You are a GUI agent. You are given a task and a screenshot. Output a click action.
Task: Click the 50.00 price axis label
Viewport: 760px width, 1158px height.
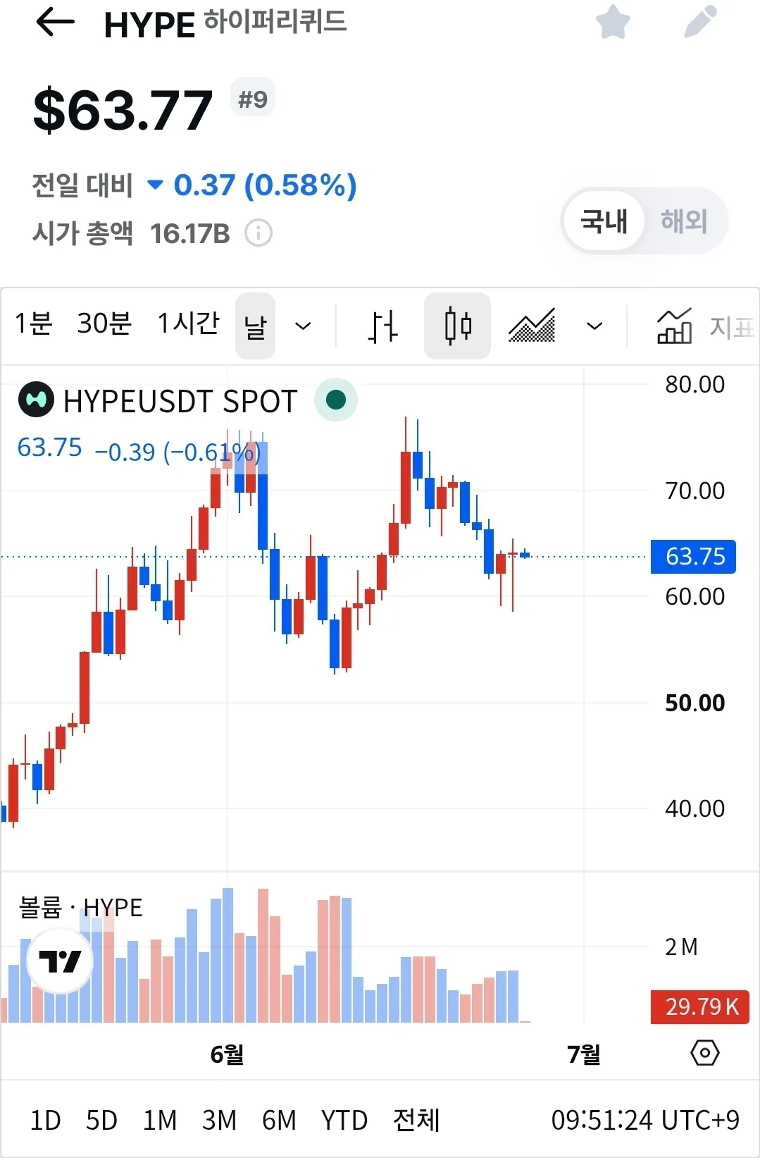click(x=694, y=703)
